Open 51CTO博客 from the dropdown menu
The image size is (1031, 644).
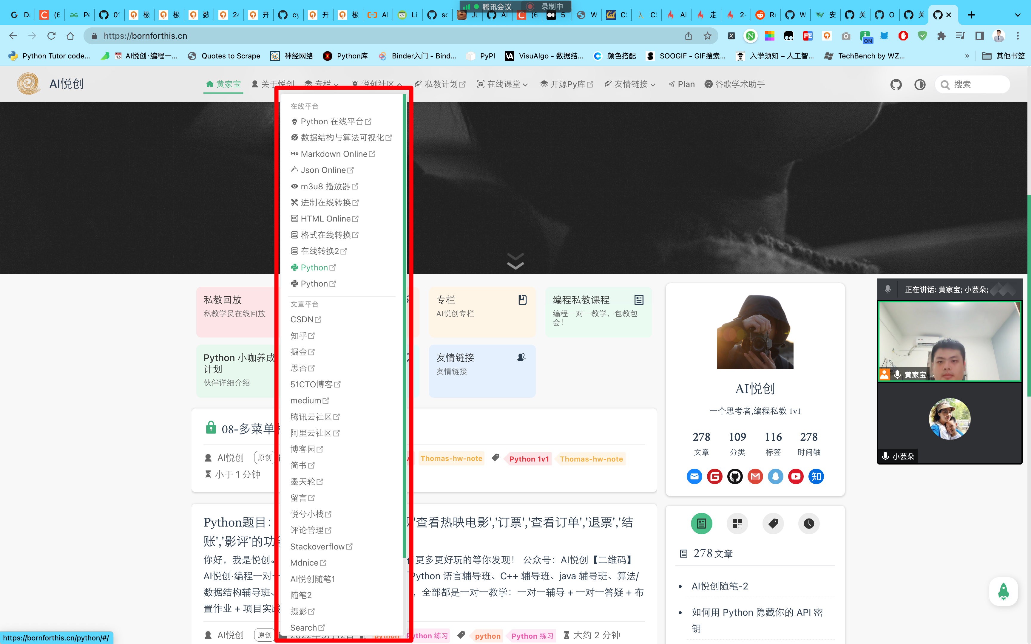point(315,384)
